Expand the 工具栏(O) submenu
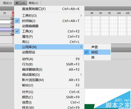 (x=49, y=16)
